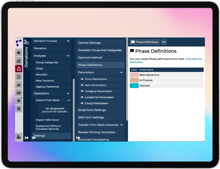Screen dimensions: 220x169
Task: Collapse the Parameters section chevron
Action: pos(121,72)
